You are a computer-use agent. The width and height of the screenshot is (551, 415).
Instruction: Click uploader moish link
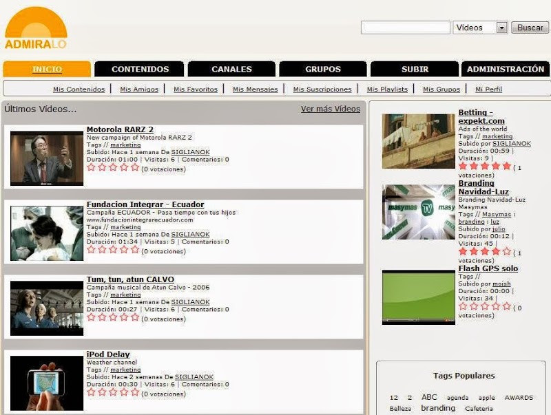tap(501, 284)
